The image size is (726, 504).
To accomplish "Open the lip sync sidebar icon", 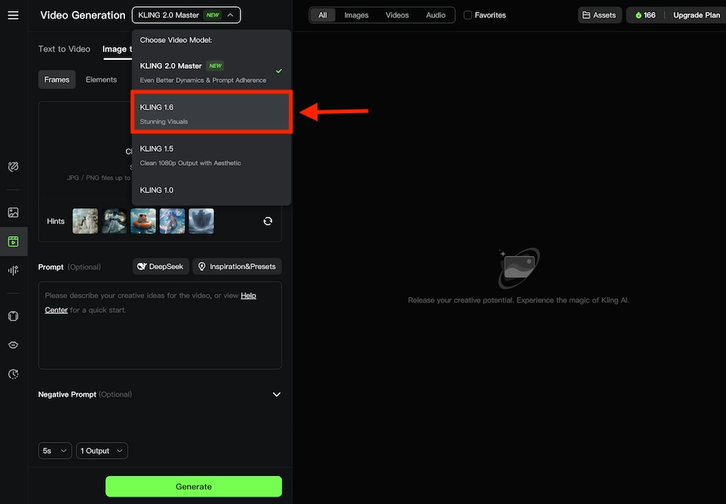I will pos(13,345).
